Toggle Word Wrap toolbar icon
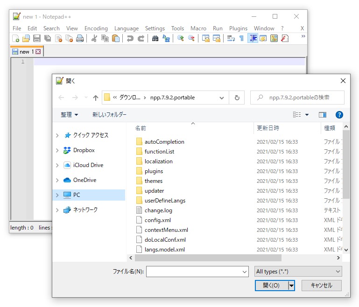Viewport: 359px width, 307px height. pos(231,38)
